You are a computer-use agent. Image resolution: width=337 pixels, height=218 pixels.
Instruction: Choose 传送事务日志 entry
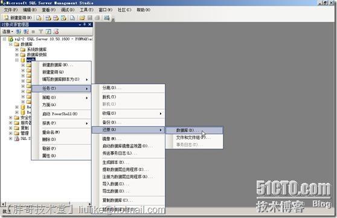coord(129,153)
